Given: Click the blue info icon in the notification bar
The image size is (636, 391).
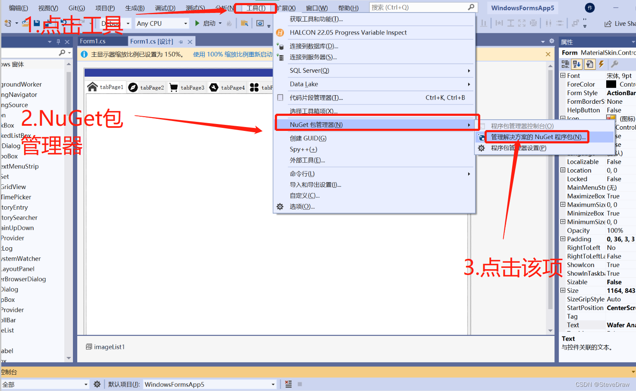Looking at the screenshot, I should [x=84, y=54].
